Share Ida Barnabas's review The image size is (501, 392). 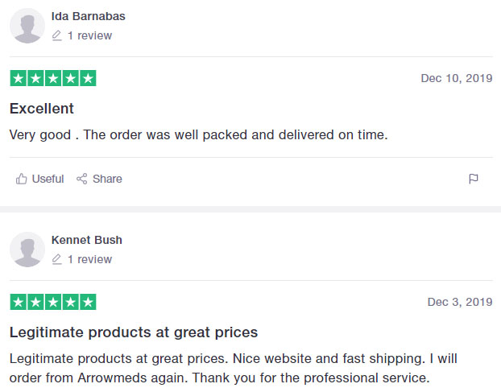(99, 179)
